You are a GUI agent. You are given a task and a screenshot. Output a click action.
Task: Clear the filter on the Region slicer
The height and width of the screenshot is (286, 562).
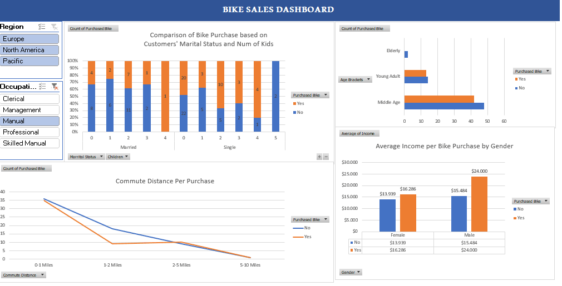54,27
